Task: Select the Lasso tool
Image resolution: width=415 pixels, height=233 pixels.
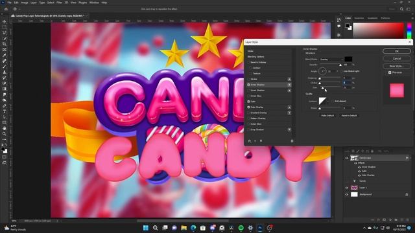Action: pyautogui.click(x=5, y=33)
